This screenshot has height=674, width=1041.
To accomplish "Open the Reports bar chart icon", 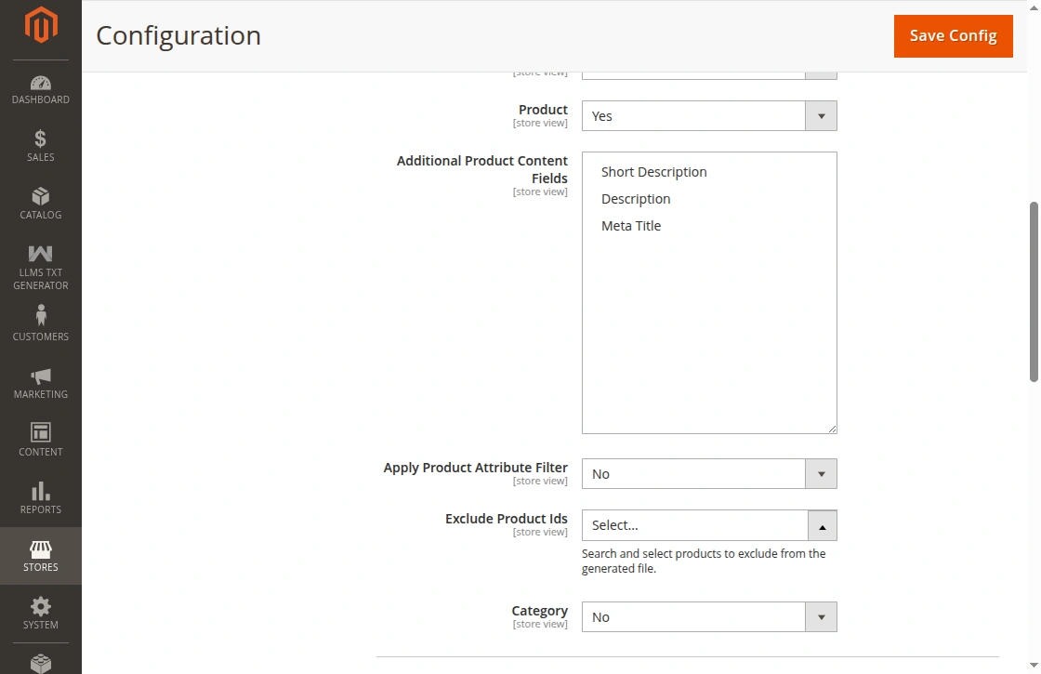I will pos(41,491).
